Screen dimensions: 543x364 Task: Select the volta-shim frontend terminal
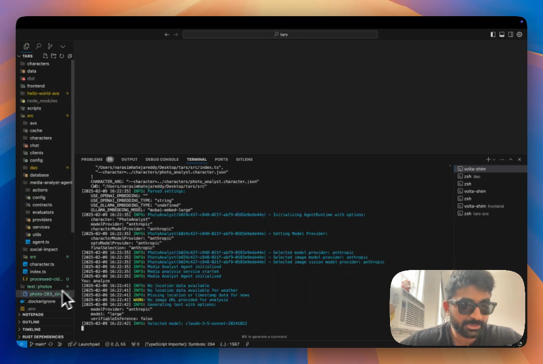click(x=490, y=206)
